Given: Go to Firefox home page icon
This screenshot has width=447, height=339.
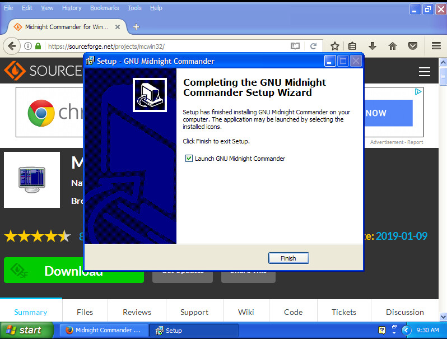Looking at the screenshot, I should 393,46.
